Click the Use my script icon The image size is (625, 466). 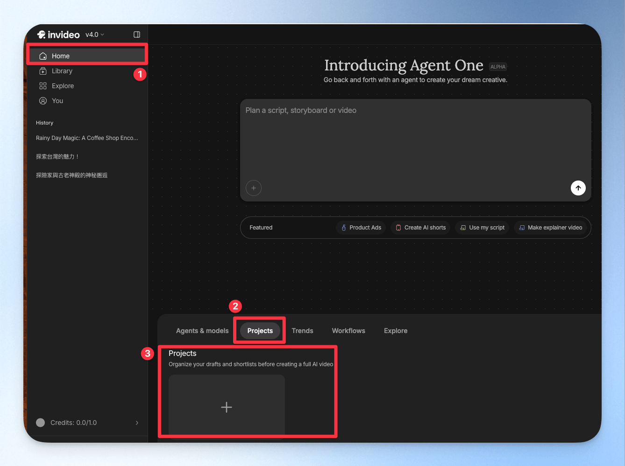tap(463, 228)
